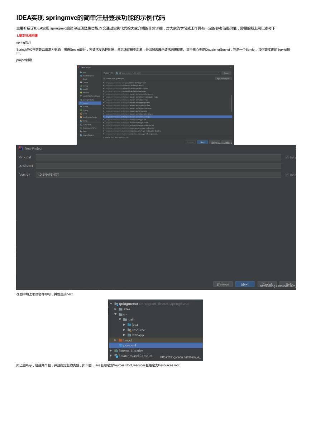This screenshot has width=311, height=441.
Task: Select the maven-archetype-j2ee-simple row
Action: click(x=168, y=94)
